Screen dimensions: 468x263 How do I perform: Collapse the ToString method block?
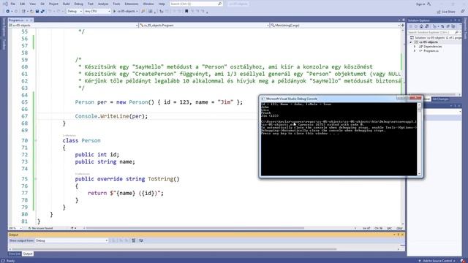[35, 179]
